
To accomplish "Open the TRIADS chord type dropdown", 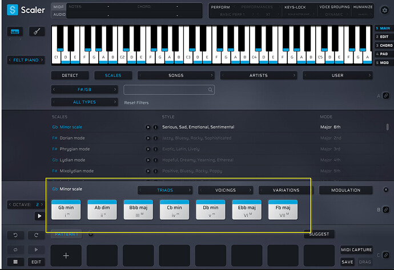I will pos(165,190).
